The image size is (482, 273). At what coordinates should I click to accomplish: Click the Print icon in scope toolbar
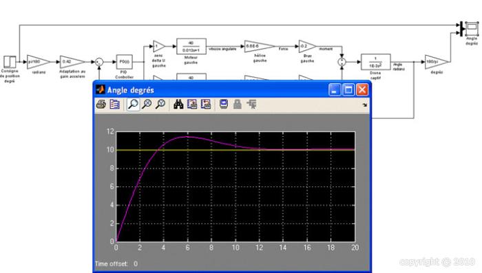pos(101,105)
